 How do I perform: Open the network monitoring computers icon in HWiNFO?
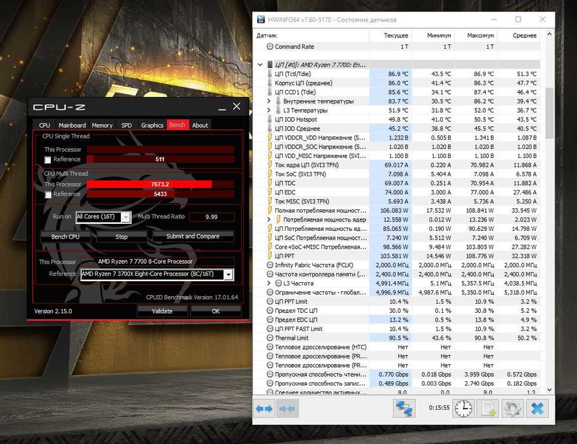(x=403, y=408)
